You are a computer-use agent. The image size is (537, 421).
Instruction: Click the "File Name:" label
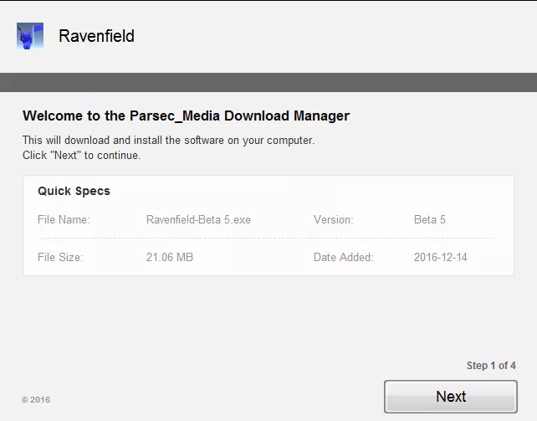coord(64,219)
